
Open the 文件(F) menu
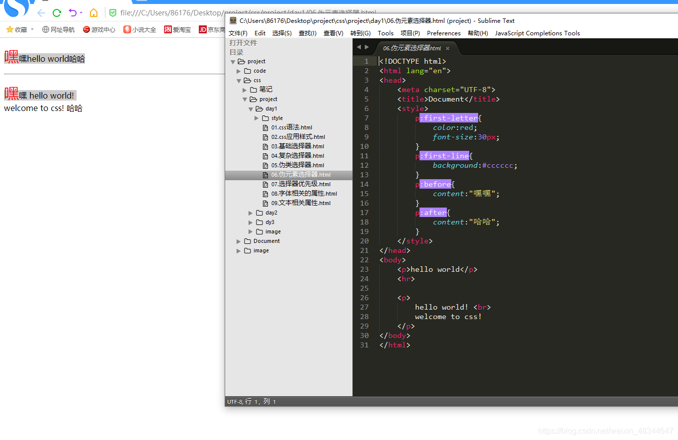click(x=238, y=33)
